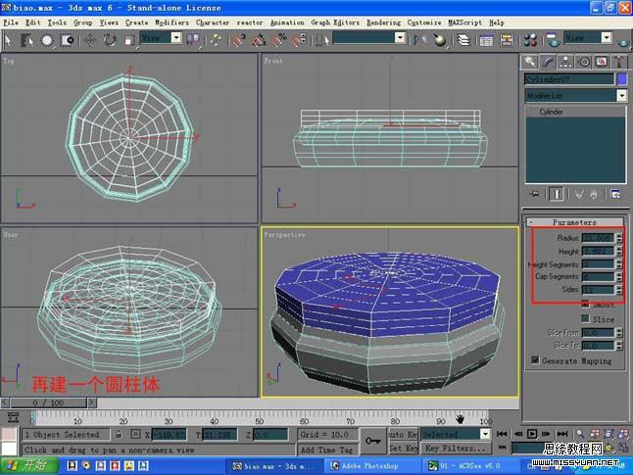Enable the Slice checkbox

coord(585,319)
